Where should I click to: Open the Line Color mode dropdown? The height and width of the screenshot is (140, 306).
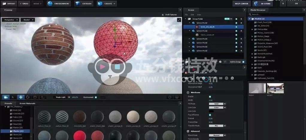click(217, 108)
